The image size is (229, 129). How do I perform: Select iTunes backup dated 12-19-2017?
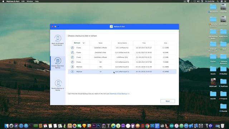[x=122, y=48]
